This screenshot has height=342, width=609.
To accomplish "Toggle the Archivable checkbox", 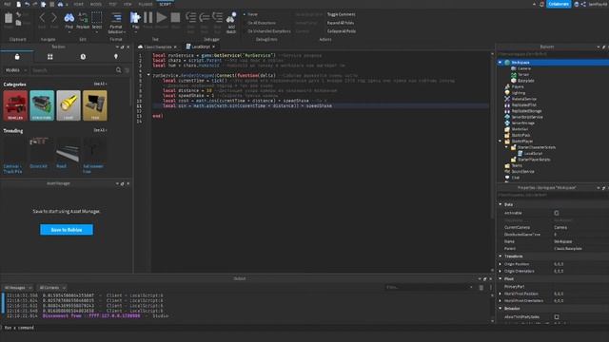I will (x=556, y=213).
